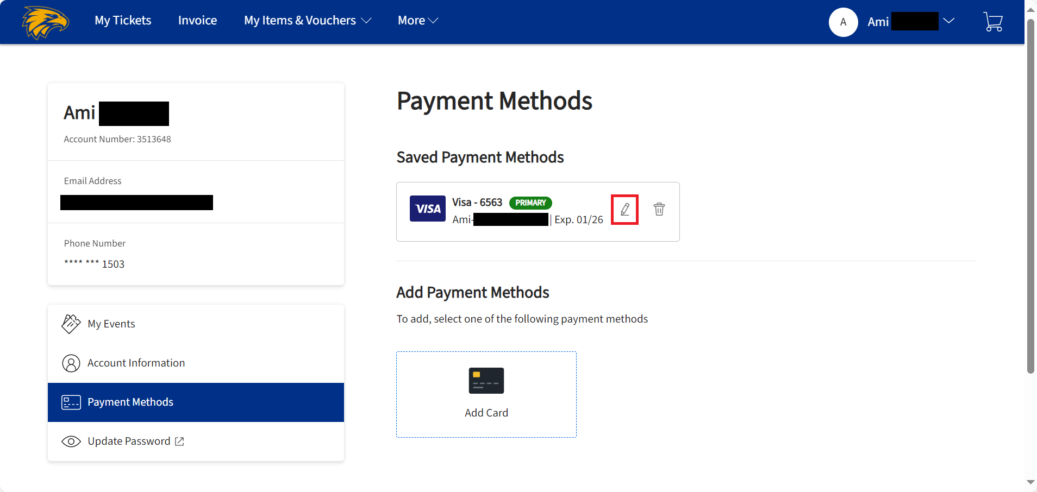Select the edit pencil icon for Visa card
The image size is (1037, 492).
625,209
